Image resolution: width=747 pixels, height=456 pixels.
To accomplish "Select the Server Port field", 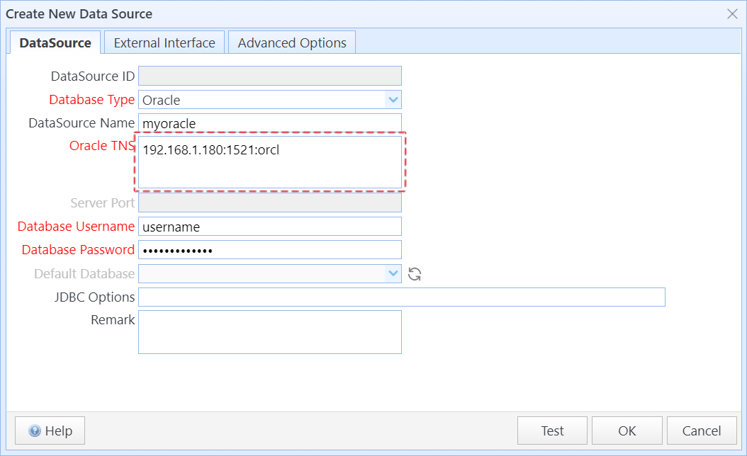I will click(x=269, y=203).
